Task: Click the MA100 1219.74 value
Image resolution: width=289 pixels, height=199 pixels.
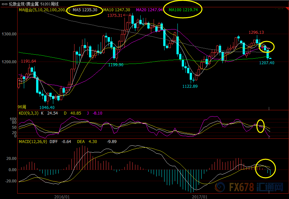Action: pyautogui.click(x=183, y=10)
